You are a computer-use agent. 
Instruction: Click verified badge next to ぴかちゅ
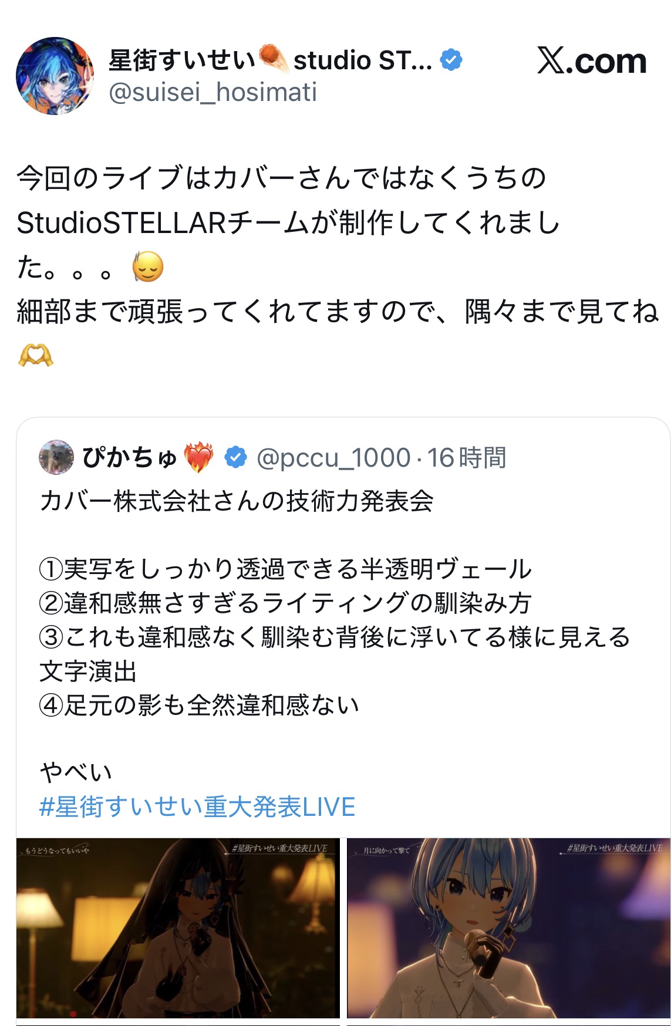[235, 457]
